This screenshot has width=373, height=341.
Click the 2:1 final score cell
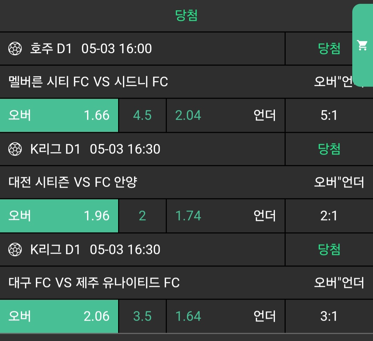(329, 216)
